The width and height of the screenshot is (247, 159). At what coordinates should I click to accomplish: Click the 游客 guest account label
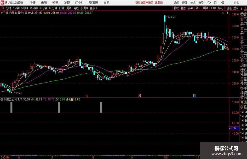click(236, 3)
